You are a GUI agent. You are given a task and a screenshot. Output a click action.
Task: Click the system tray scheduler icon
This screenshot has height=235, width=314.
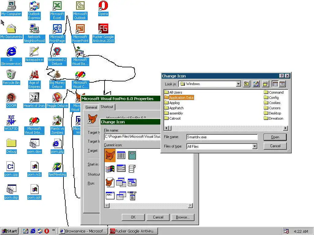[x=286, y=231]
